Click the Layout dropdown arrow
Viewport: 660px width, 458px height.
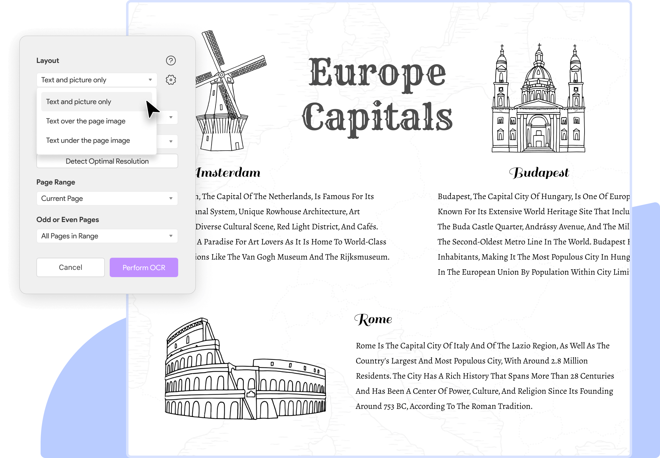click(151, 80)
